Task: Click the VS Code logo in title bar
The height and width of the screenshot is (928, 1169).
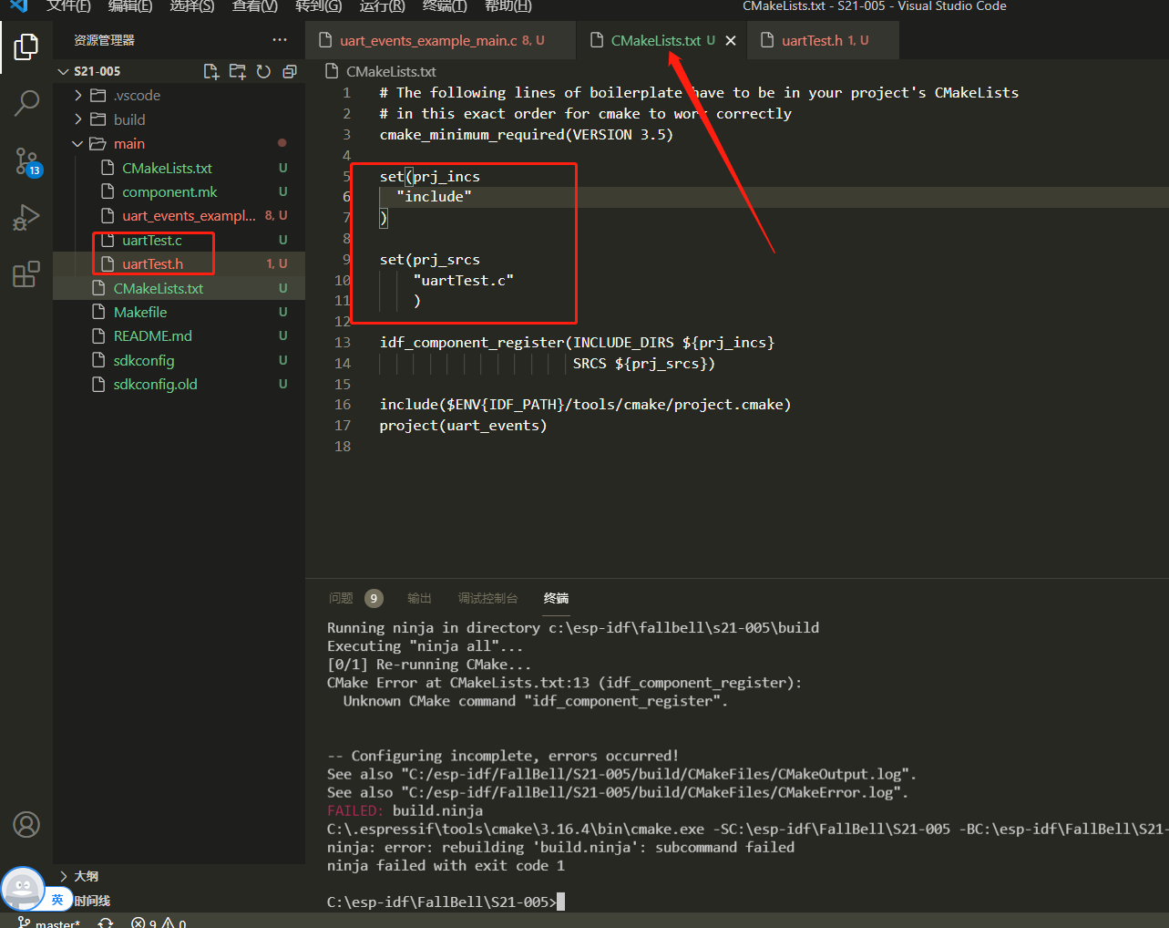Action: (19, 5)
